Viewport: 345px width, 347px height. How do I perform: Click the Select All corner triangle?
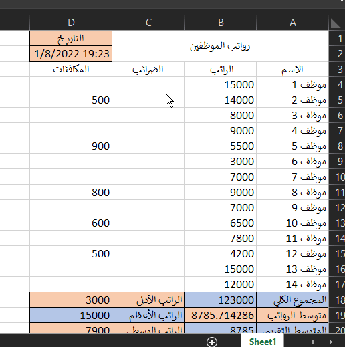(x=336, y=23)
